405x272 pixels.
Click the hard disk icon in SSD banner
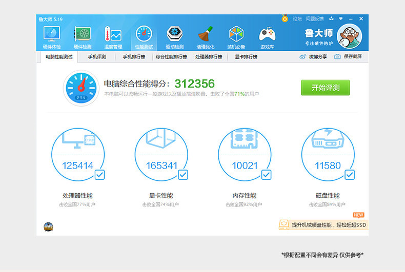point(284,224)
